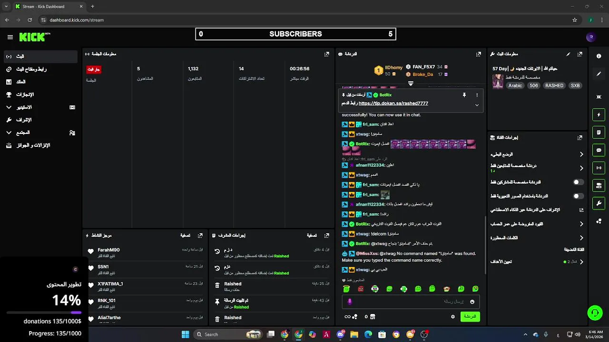Open the Stream item in left sidebar
609x342 pixels.
pos(40,57)
